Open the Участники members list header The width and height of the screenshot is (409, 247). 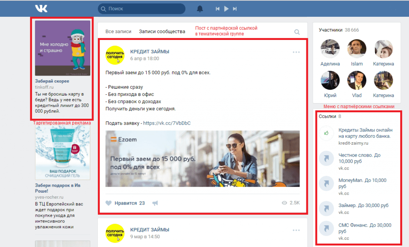point(331,30)
